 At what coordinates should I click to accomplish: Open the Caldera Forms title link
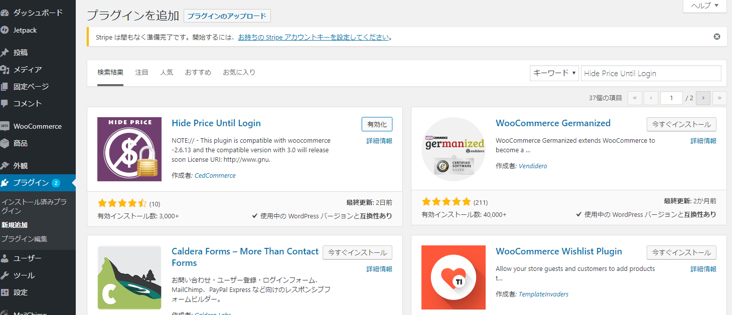point(245,257)
